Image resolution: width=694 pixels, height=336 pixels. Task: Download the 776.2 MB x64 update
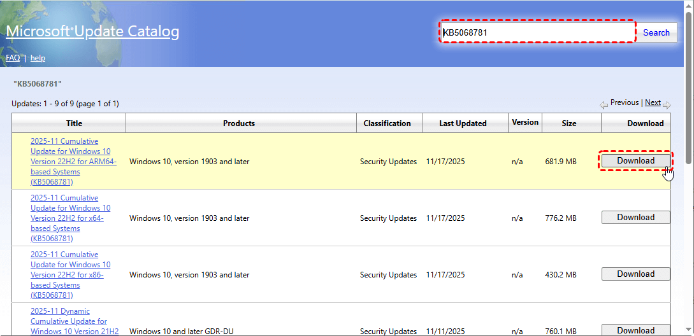(x=635, y=218)
